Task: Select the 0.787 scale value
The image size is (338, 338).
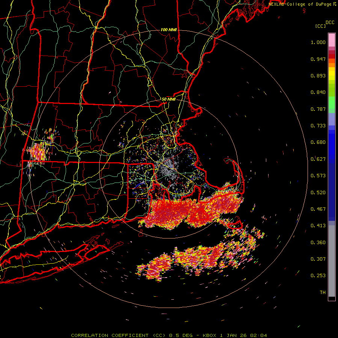Action: tap(318, 109)
